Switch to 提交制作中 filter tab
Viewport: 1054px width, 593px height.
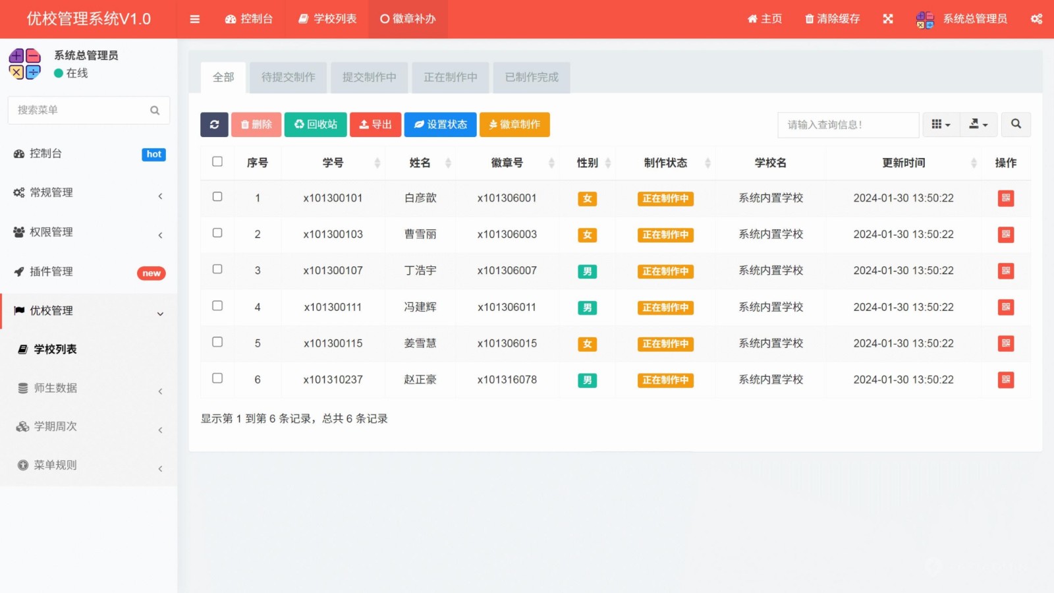pyautogui.click(x=369, y=78)
